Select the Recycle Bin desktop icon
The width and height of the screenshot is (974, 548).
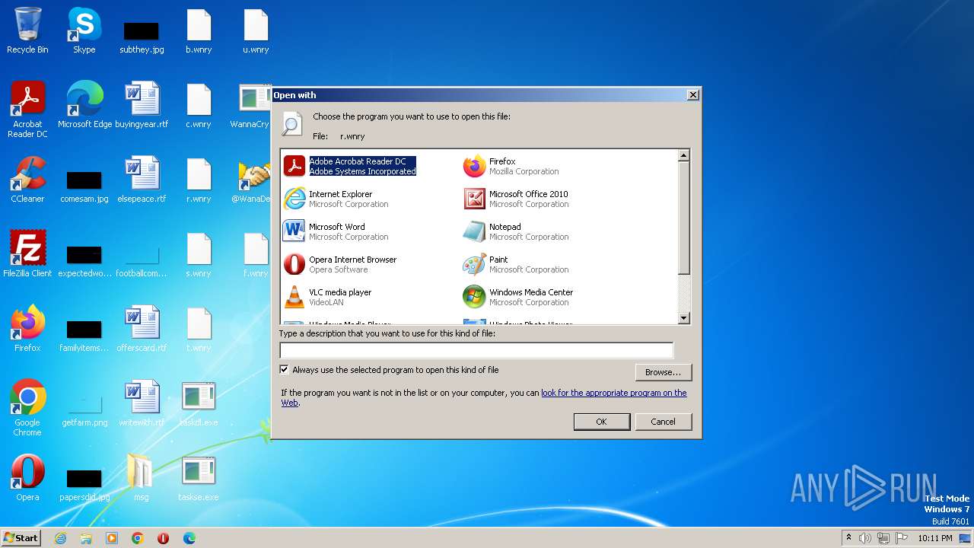pyautogui.click(x=27, y=31)
